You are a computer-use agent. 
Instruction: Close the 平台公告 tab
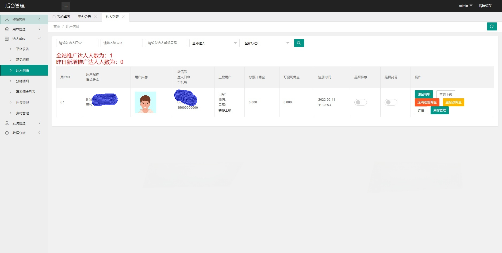(95, 17)
